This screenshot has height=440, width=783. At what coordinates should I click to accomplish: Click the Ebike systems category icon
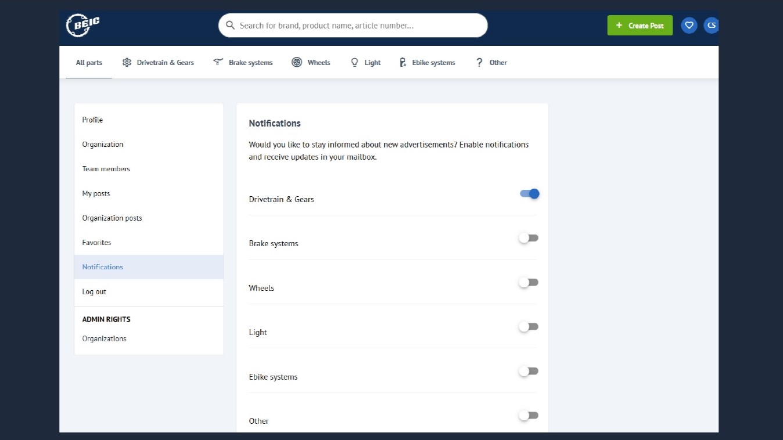click(x=403, y=63)
